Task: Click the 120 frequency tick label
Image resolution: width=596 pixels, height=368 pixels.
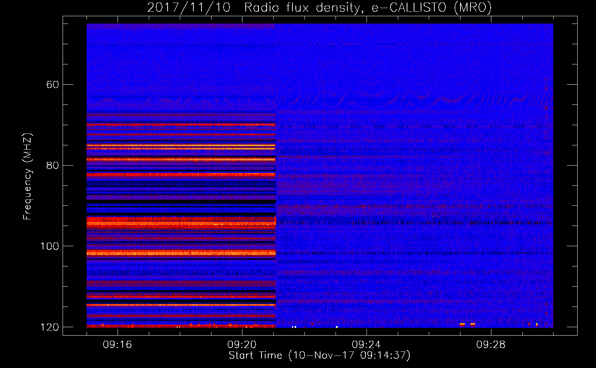Action: (49, 327)
